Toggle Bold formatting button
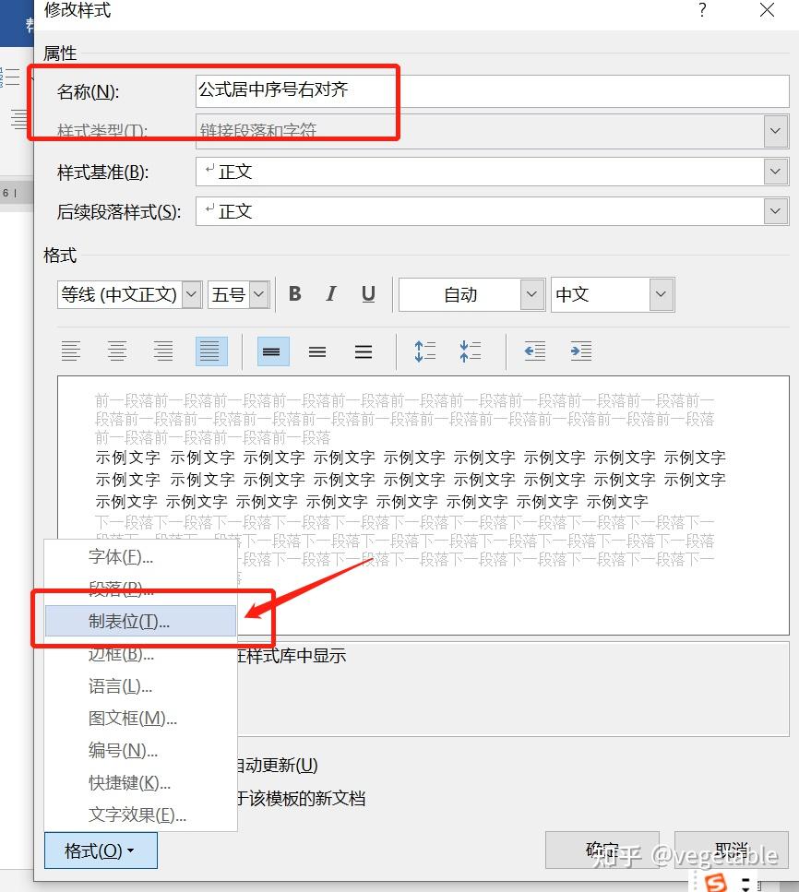The width and height of the screenshot is (799, 892). pyautogui.click(x=295, y=293)
